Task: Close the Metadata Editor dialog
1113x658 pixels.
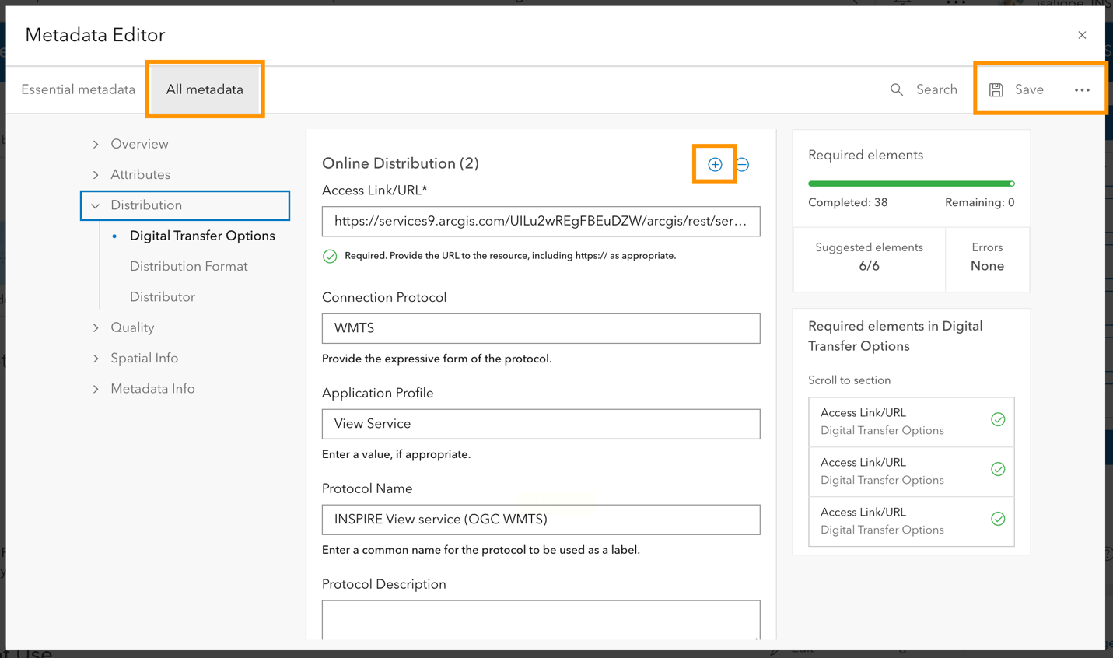Action: (x=1082, y=35)
